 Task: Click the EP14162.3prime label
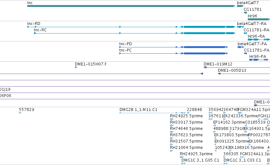tap(229, 122)
